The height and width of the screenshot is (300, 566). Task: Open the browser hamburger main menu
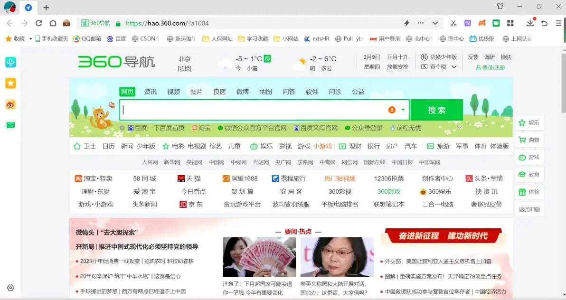(558, 23)
